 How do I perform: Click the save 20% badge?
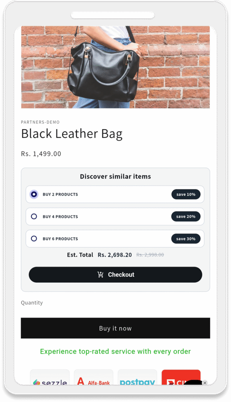point(186,216)
